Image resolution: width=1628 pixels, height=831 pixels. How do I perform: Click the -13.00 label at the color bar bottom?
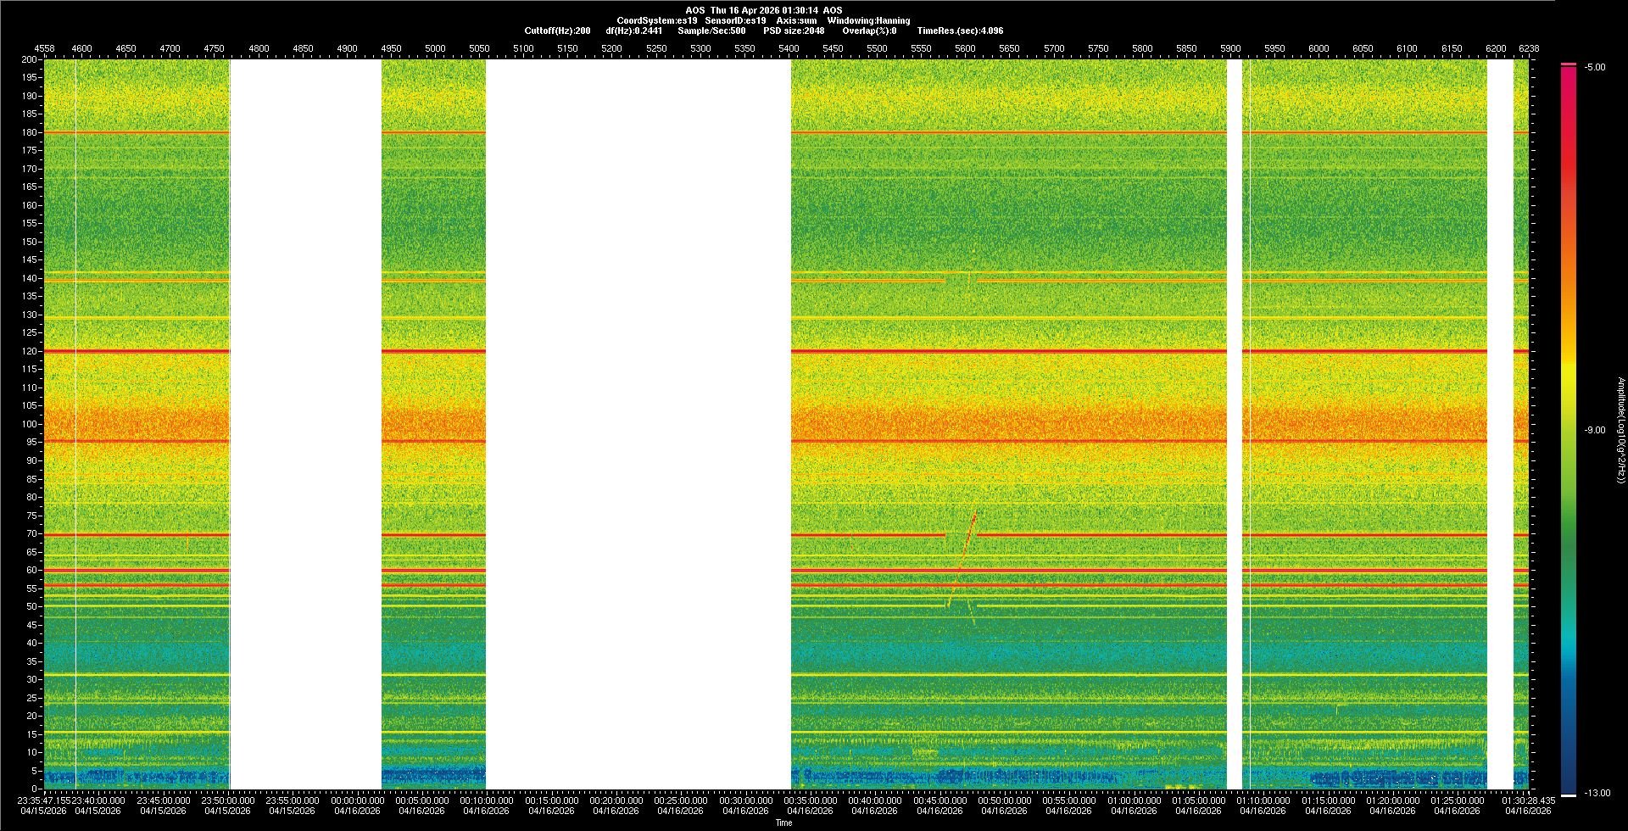[1597, 794]
